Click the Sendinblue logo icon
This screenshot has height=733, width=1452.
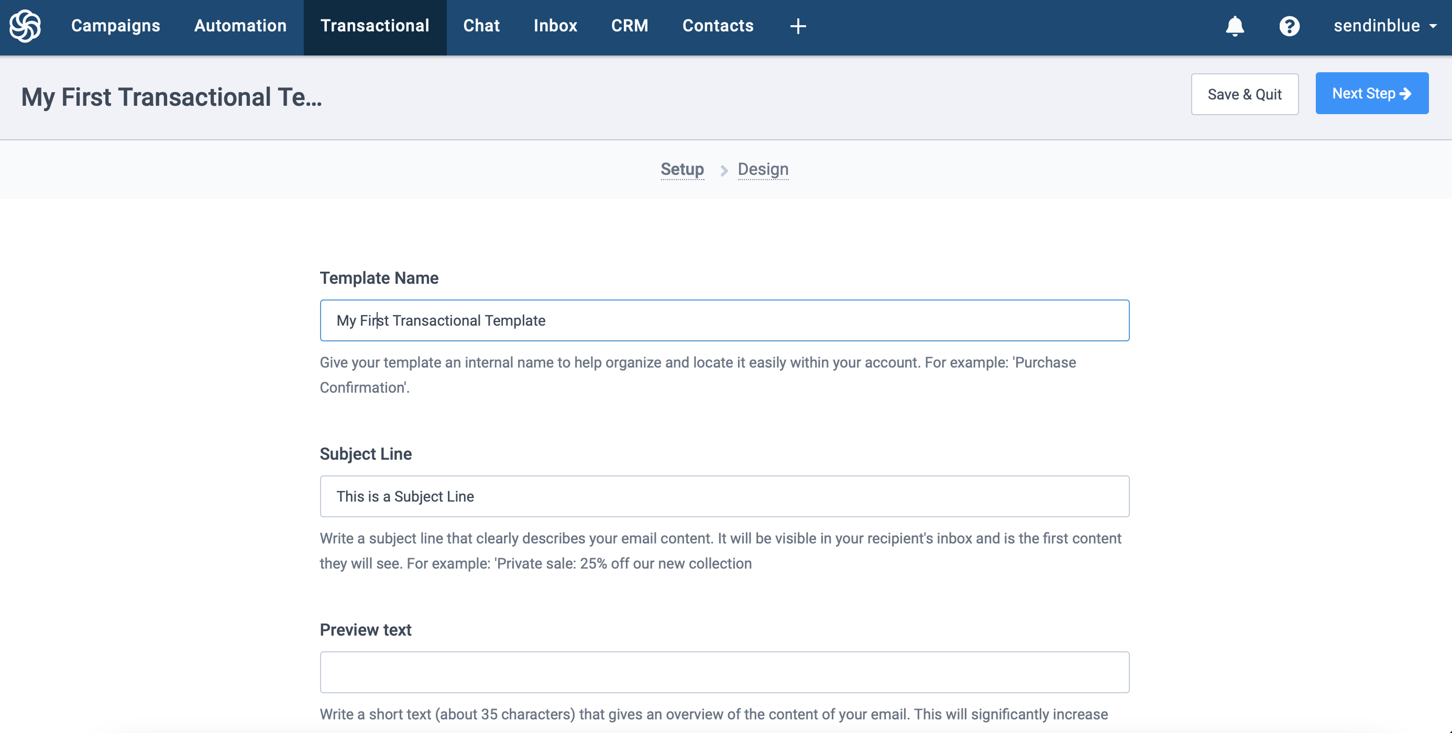pos(25,26)
